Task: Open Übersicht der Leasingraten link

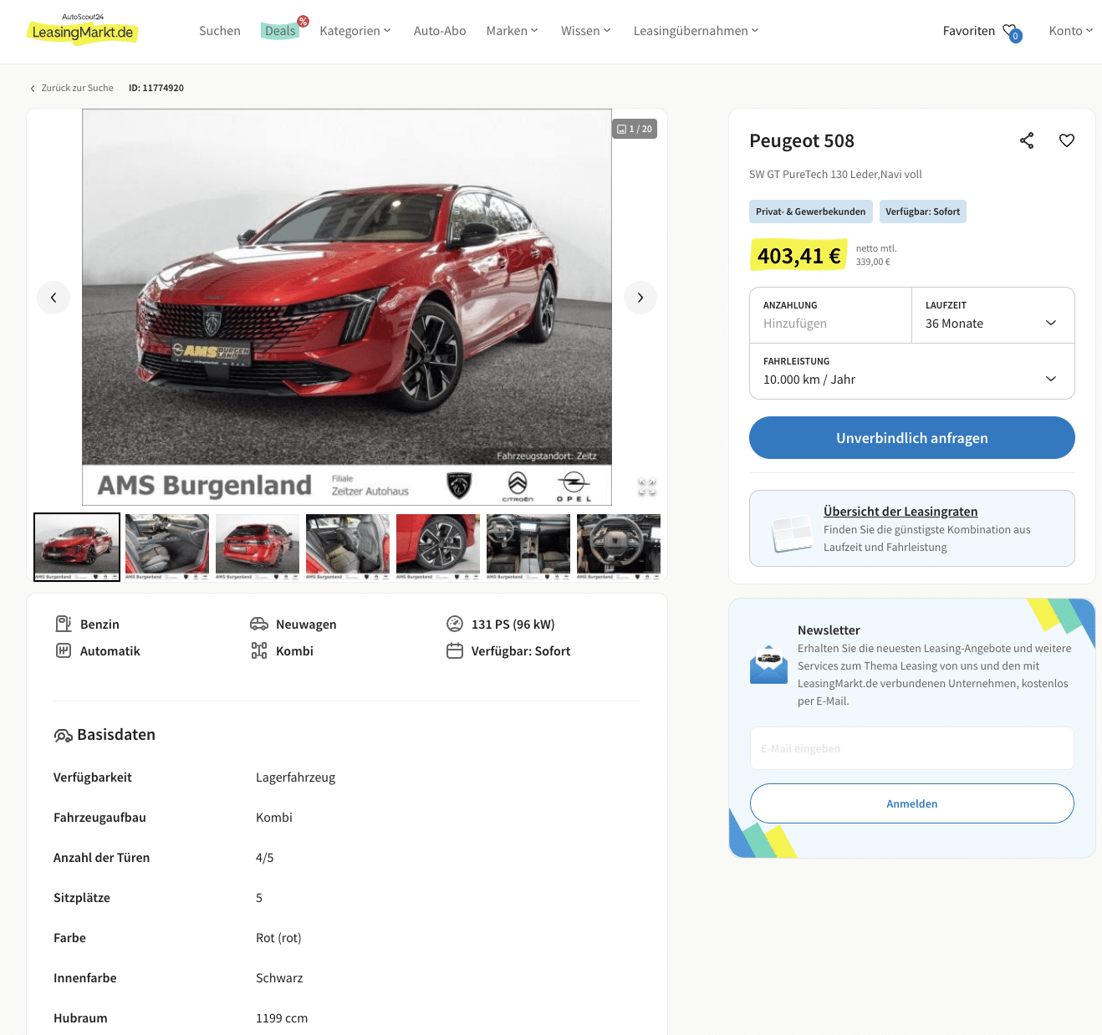Action: [900, 512]
